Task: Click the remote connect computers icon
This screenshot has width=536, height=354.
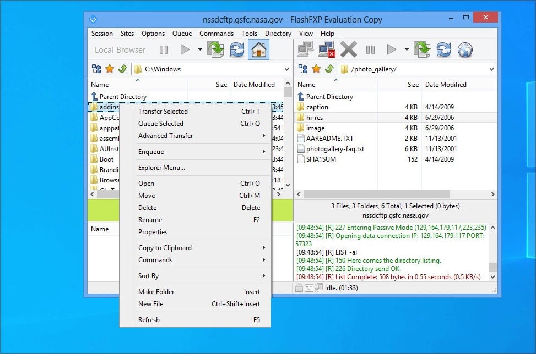Action: [x=305, y=50]
